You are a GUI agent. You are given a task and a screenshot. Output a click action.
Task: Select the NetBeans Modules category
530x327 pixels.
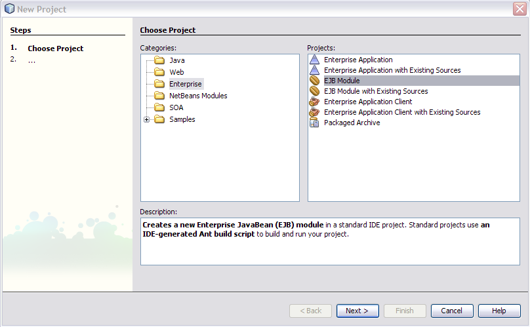coord(198,96)
